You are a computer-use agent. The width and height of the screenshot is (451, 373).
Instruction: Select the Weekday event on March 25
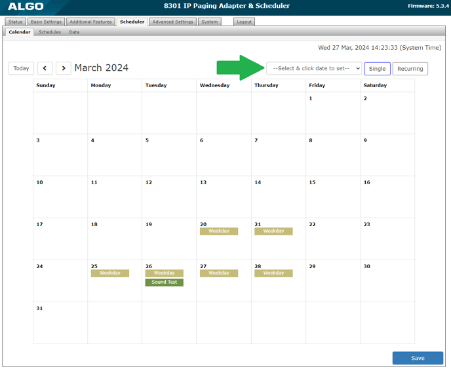click(110, 273)
